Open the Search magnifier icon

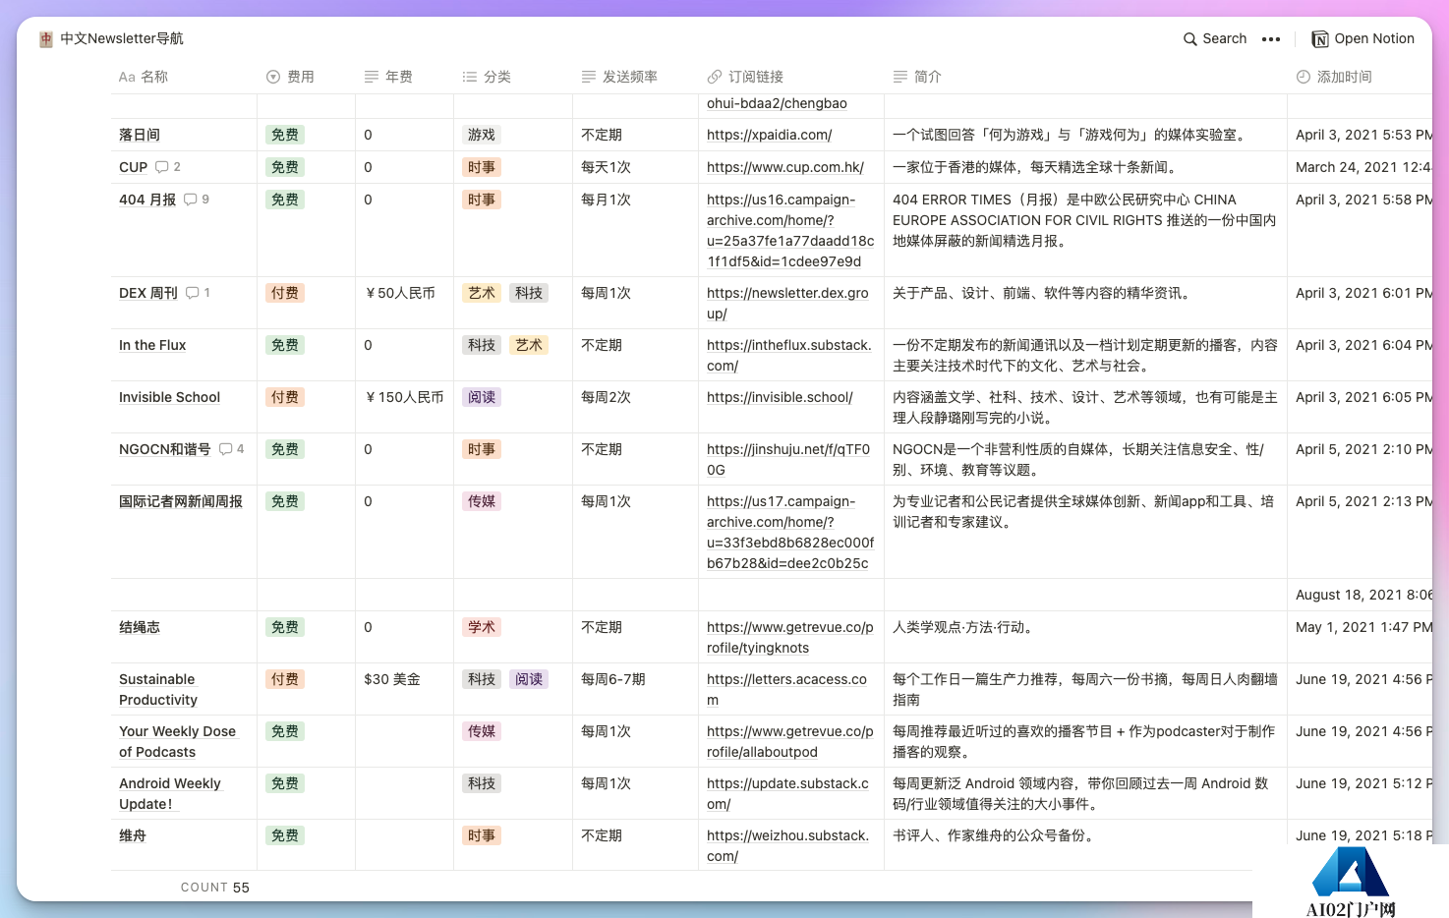pyautogui.click(x=1190, y=39)
